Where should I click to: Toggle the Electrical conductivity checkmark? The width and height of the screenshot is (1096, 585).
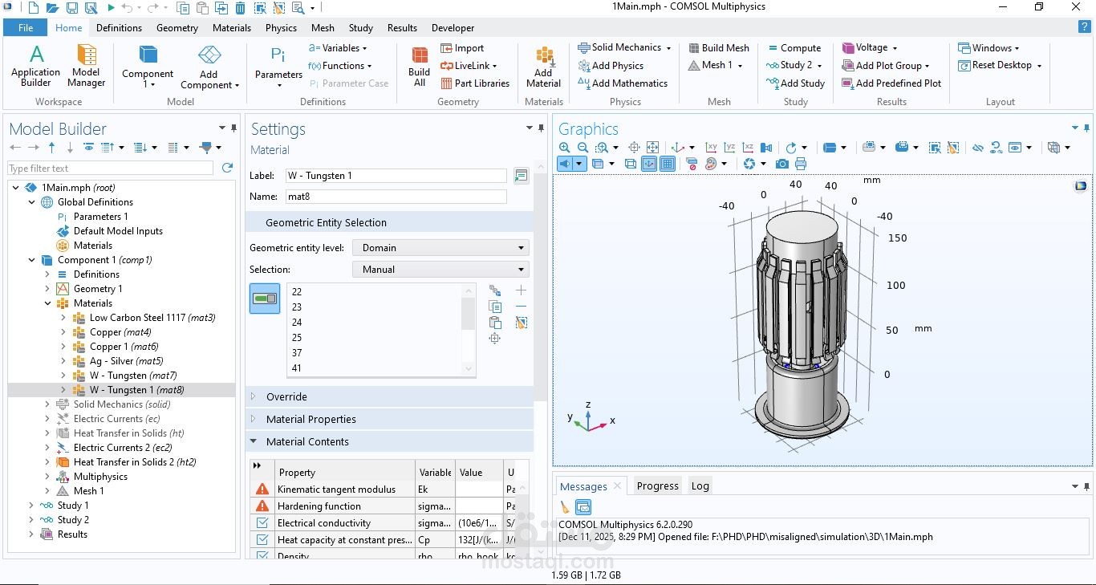(262, 523)
